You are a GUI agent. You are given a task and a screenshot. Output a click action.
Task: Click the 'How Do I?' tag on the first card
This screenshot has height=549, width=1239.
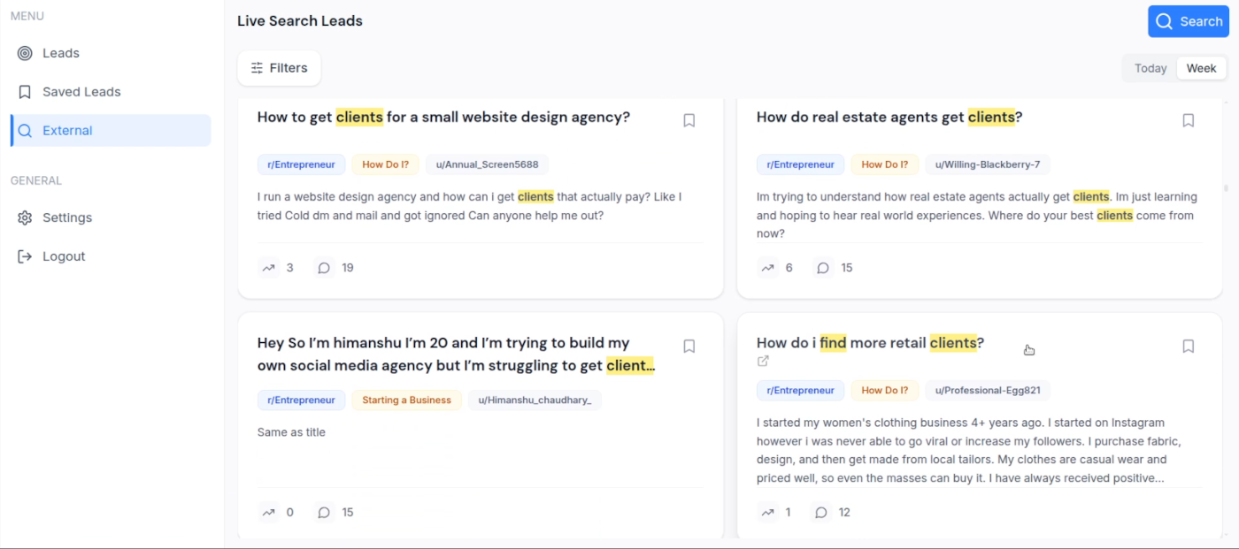pos(385,164)
